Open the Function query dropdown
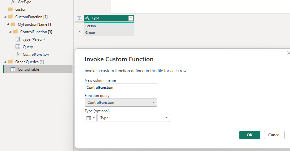This screenshot has height=151, width=290. (x=121, y=103)
